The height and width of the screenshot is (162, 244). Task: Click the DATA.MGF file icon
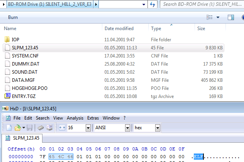(7, 80)
